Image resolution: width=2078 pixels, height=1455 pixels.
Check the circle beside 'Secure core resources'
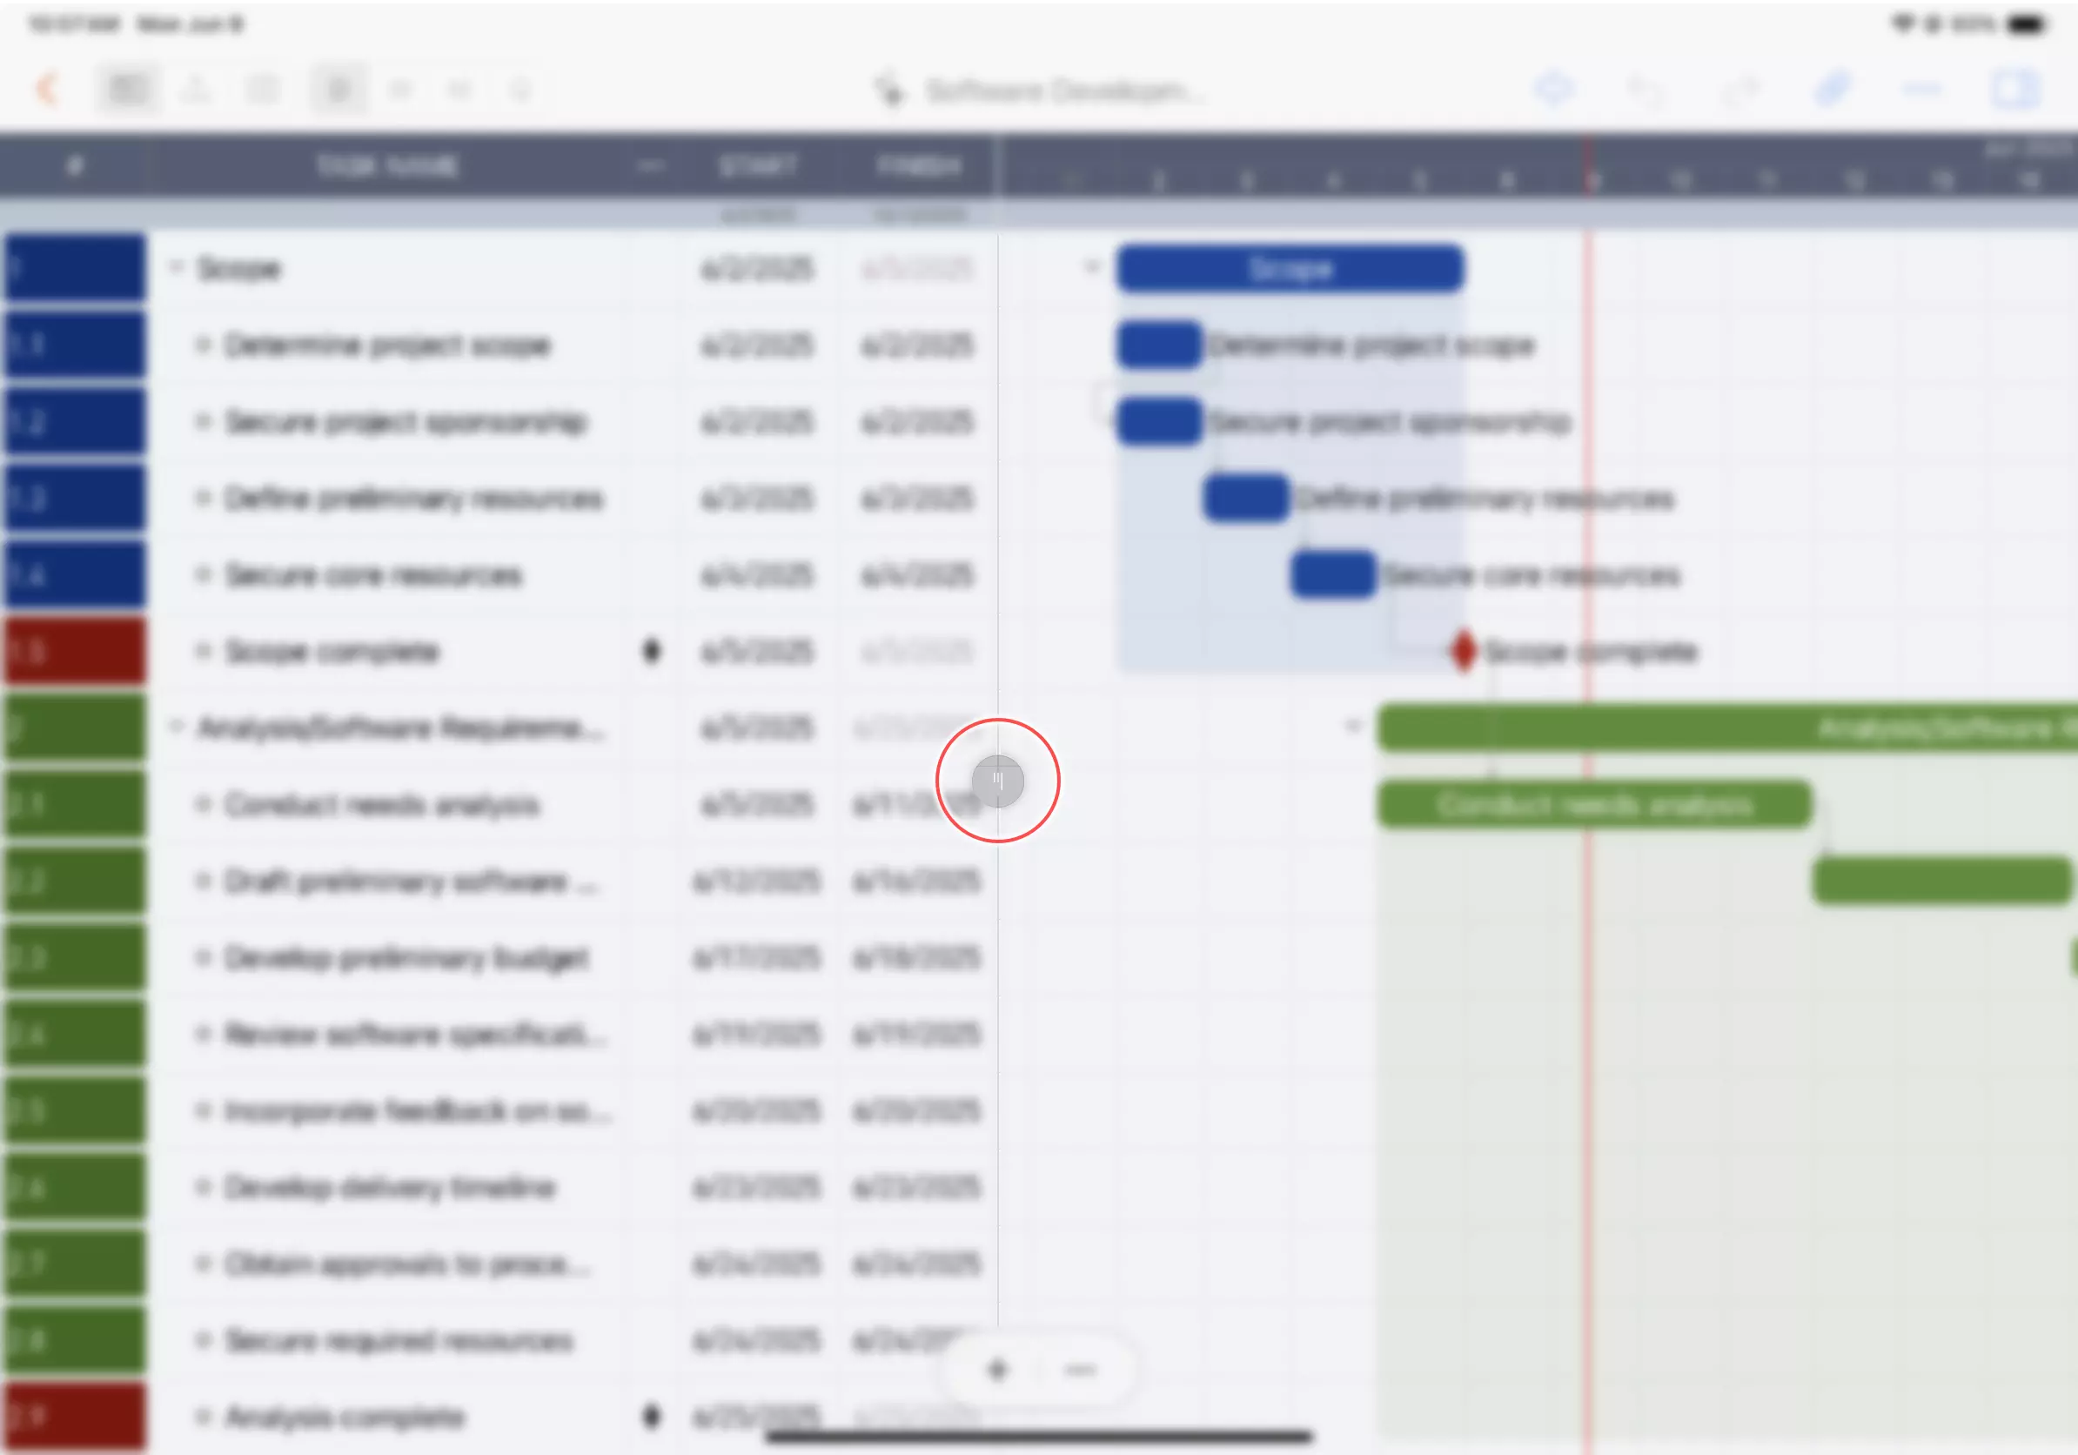click(x=204, y=575)
